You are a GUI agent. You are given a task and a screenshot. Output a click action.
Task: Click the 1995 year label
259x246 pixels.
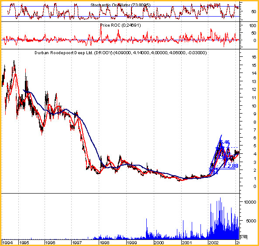(x=24, y=243)
